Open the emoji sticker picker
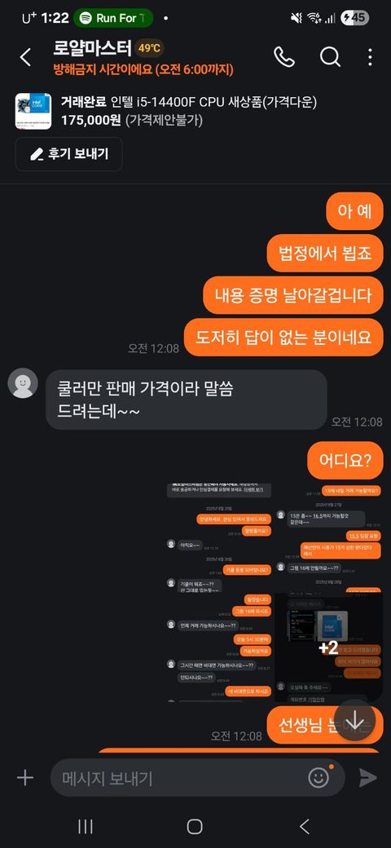 (319, 777)
